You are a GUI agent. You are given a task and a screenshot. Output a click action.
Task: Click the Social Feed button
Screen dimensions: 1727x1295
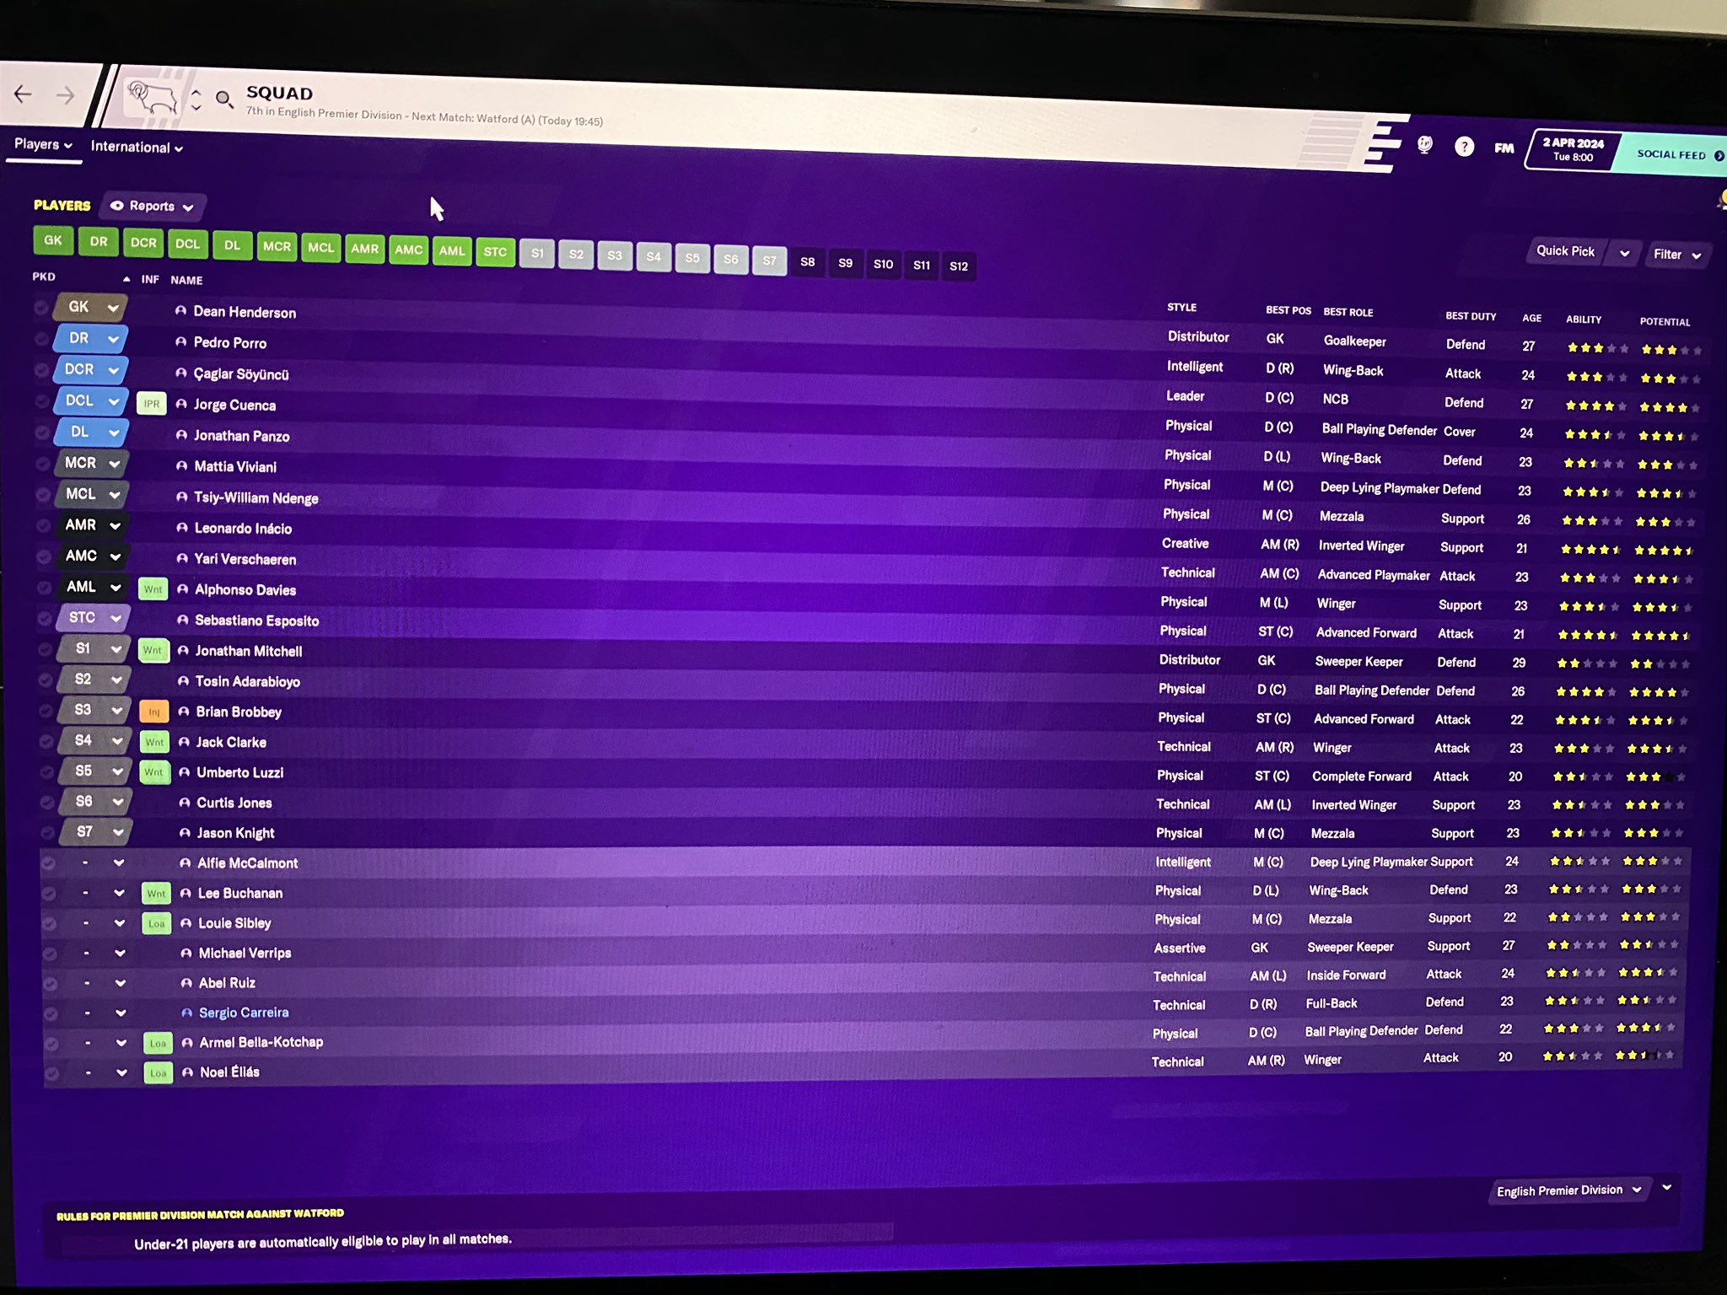pos(1674,154)
